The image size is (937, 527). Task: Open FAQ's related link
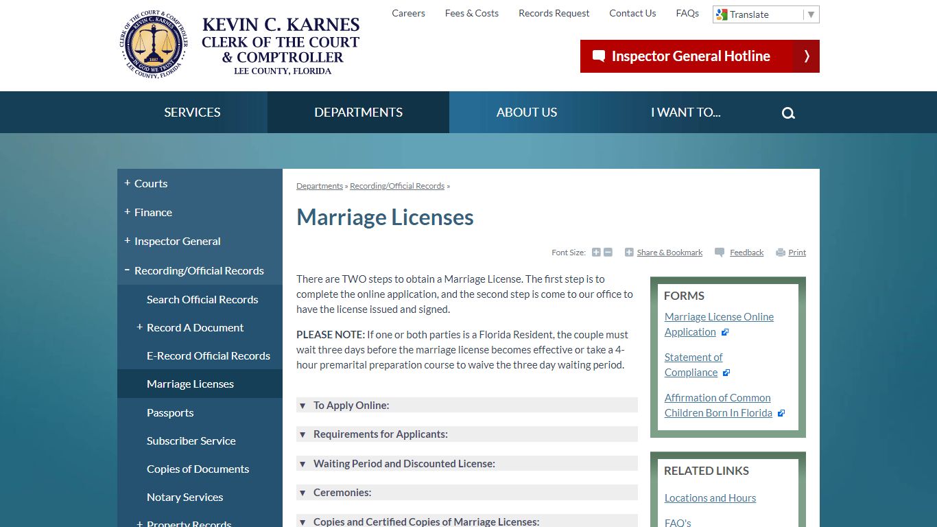pyautogui.click(x=678, y=522)
